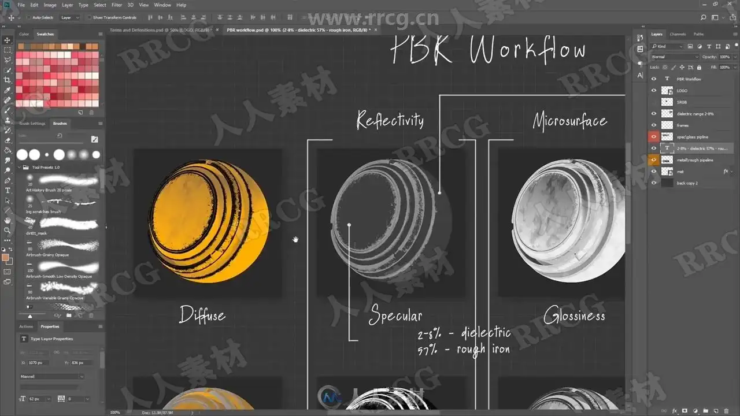Image resolution: width=740 pixels, height=416 pixels.
Task: Select the Crop tool
Action: point(8,80)
